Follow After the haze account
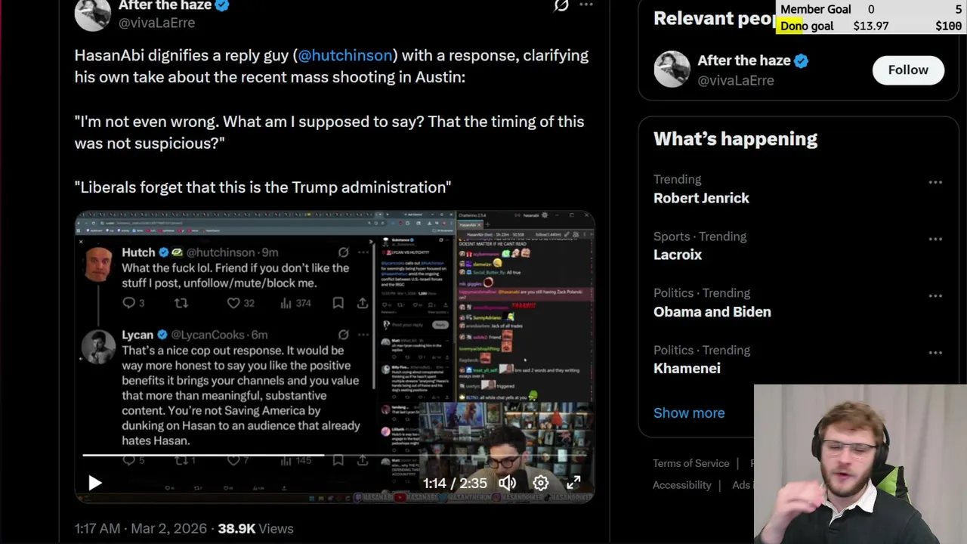 [908, 70]
